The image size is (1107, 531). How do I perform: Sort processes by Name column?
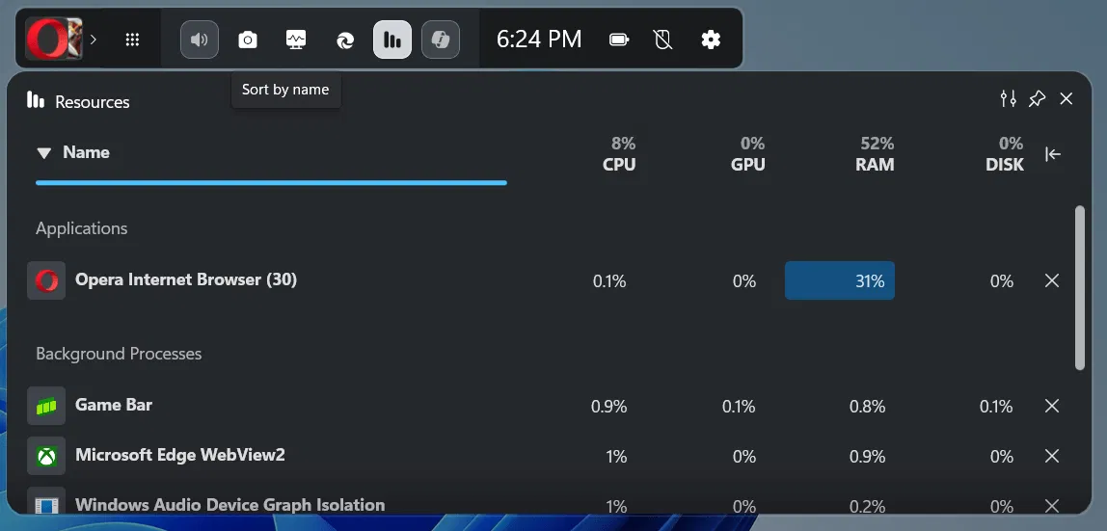(85, 152)
